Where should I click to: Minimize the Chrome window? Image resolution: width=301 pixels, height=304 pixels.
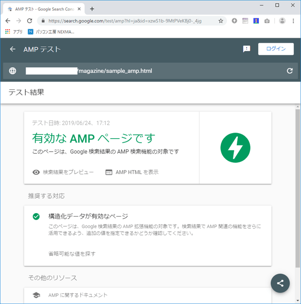coord(261,5)
